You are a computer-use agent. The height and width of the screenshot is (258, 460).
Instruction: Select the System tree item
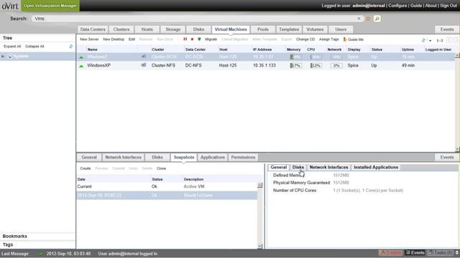tap(21, 56)
